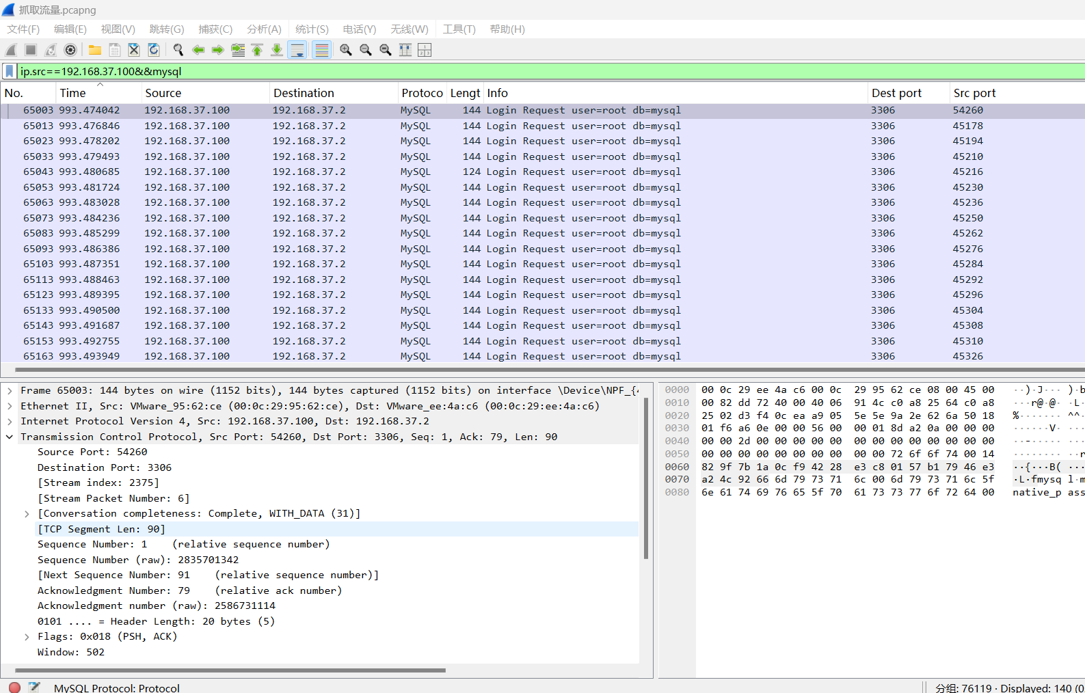
Task: Select packet number 65043 row
Action: point(543,172)
